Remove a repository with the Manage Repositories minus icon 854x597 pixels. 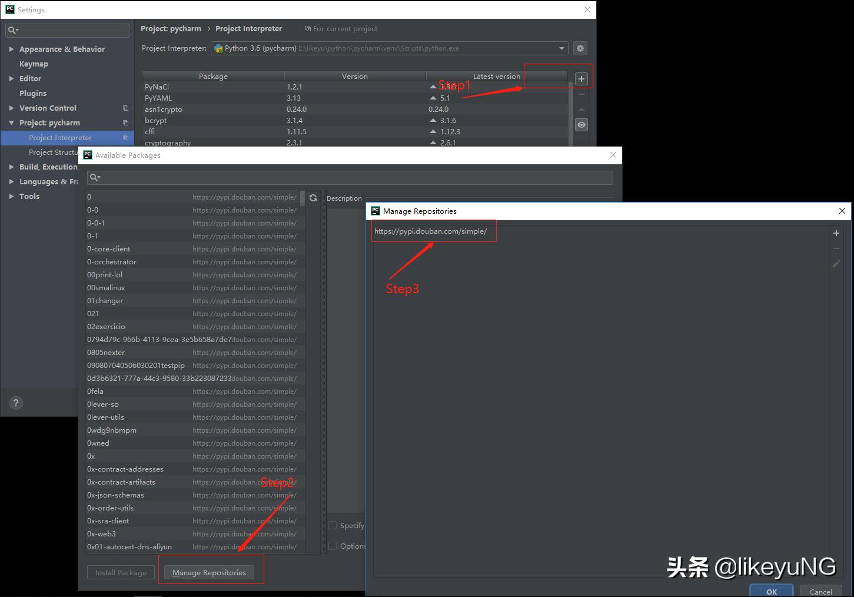(836, 248)
